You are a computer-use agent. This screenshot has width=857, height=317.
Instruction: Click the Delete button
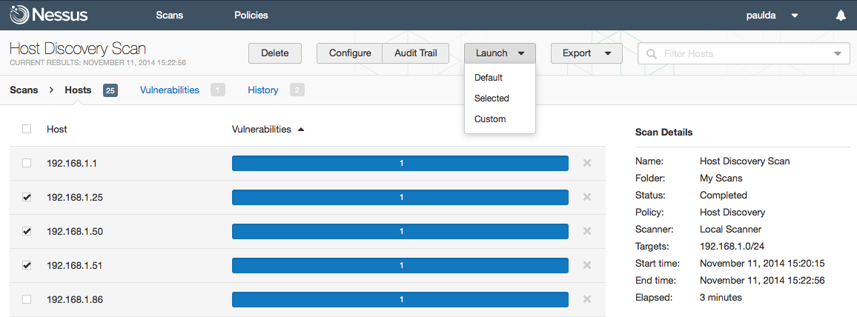[275, 53]
